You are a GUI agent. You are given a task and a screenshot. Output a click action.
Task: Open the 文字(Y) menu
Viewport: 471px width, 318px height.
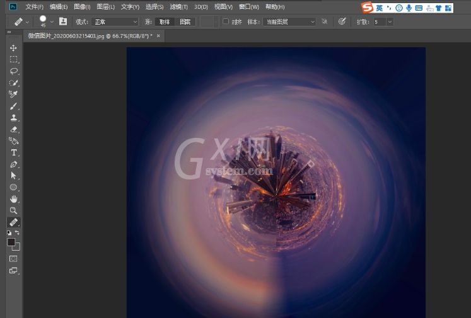(130, 6)
